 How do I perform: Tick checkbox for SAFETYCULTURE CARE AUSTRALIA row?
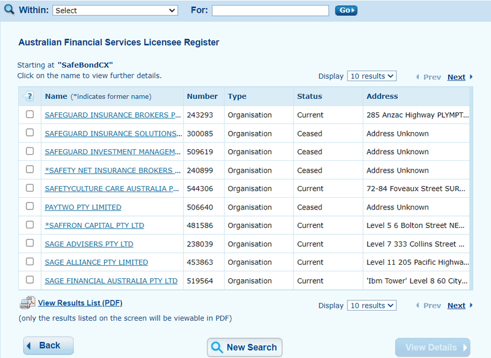coord(29,188)
